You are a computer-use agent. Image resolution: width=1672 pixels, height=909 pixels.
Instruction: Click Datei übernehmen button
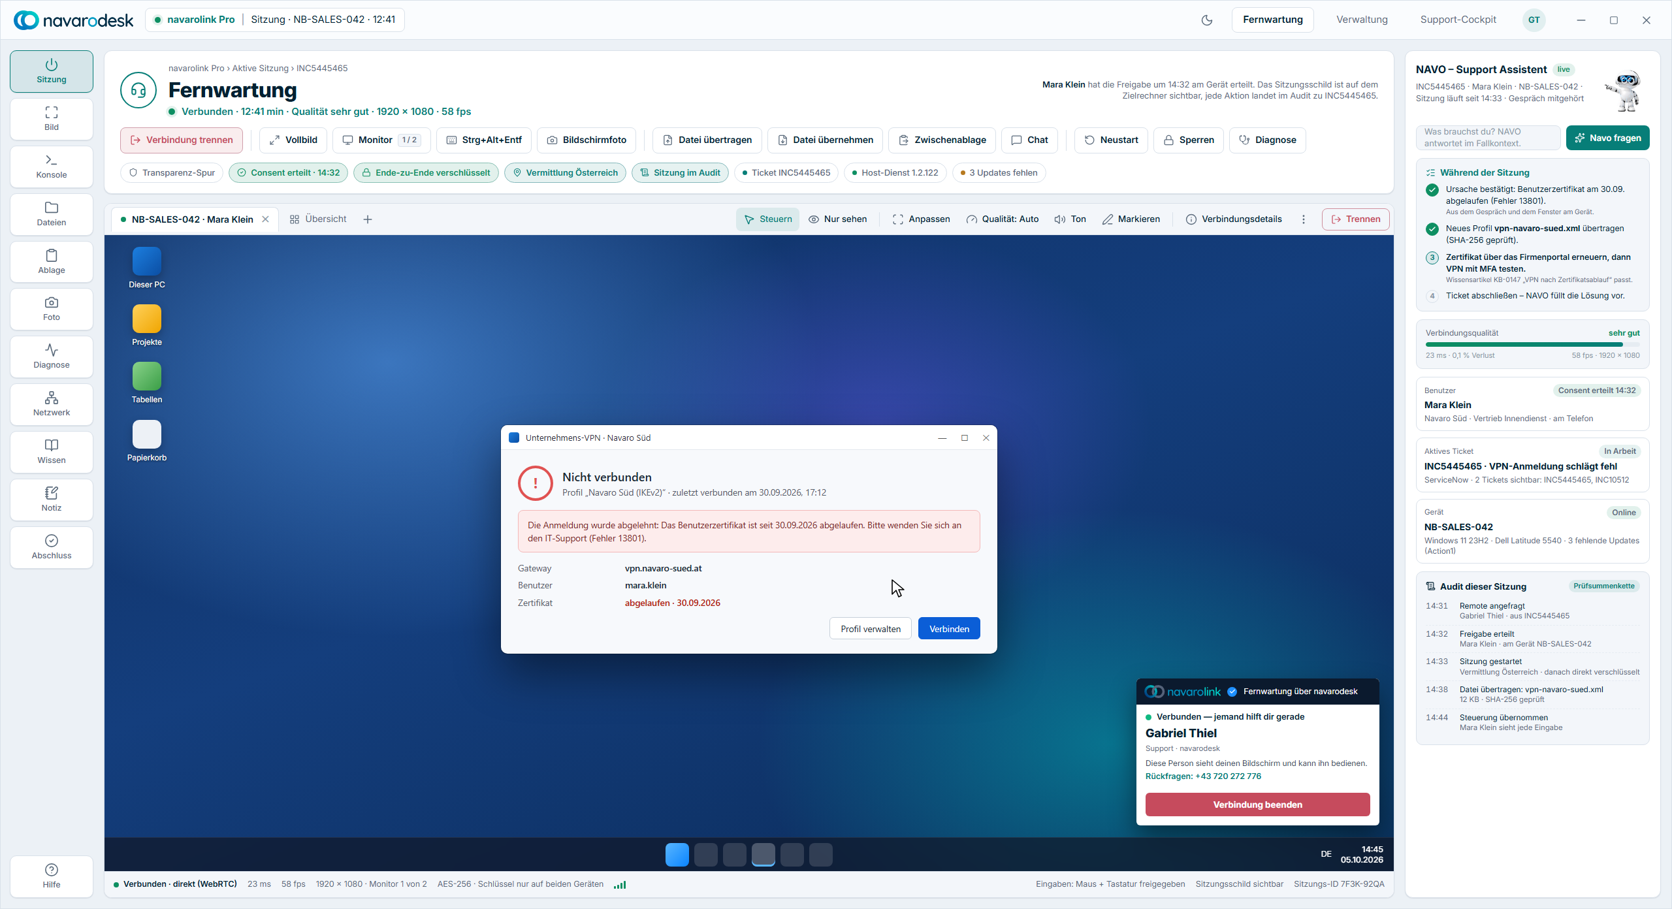[x=826, y=140]
